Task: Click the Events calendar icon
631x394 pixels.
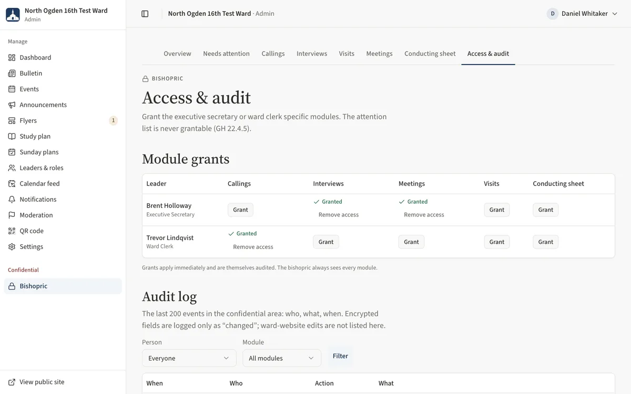Action: point(12,89)
